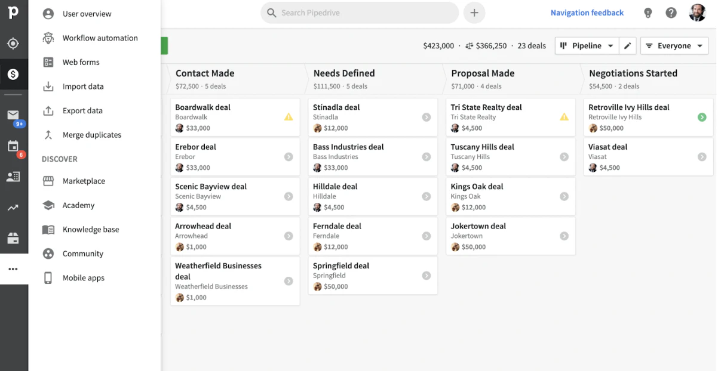Click the Viasat deal activity arrow icon
Viewport: 718px width, 371px height.
coord(702,157)
